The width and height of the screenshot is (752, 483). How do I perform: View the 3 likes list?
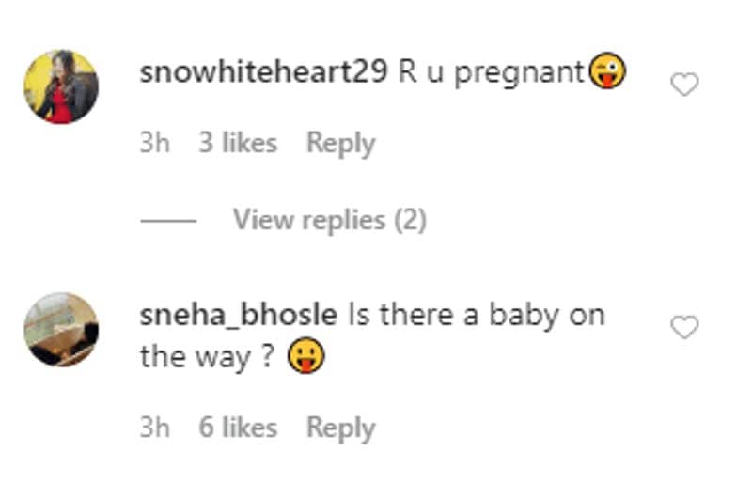[238, 143]
